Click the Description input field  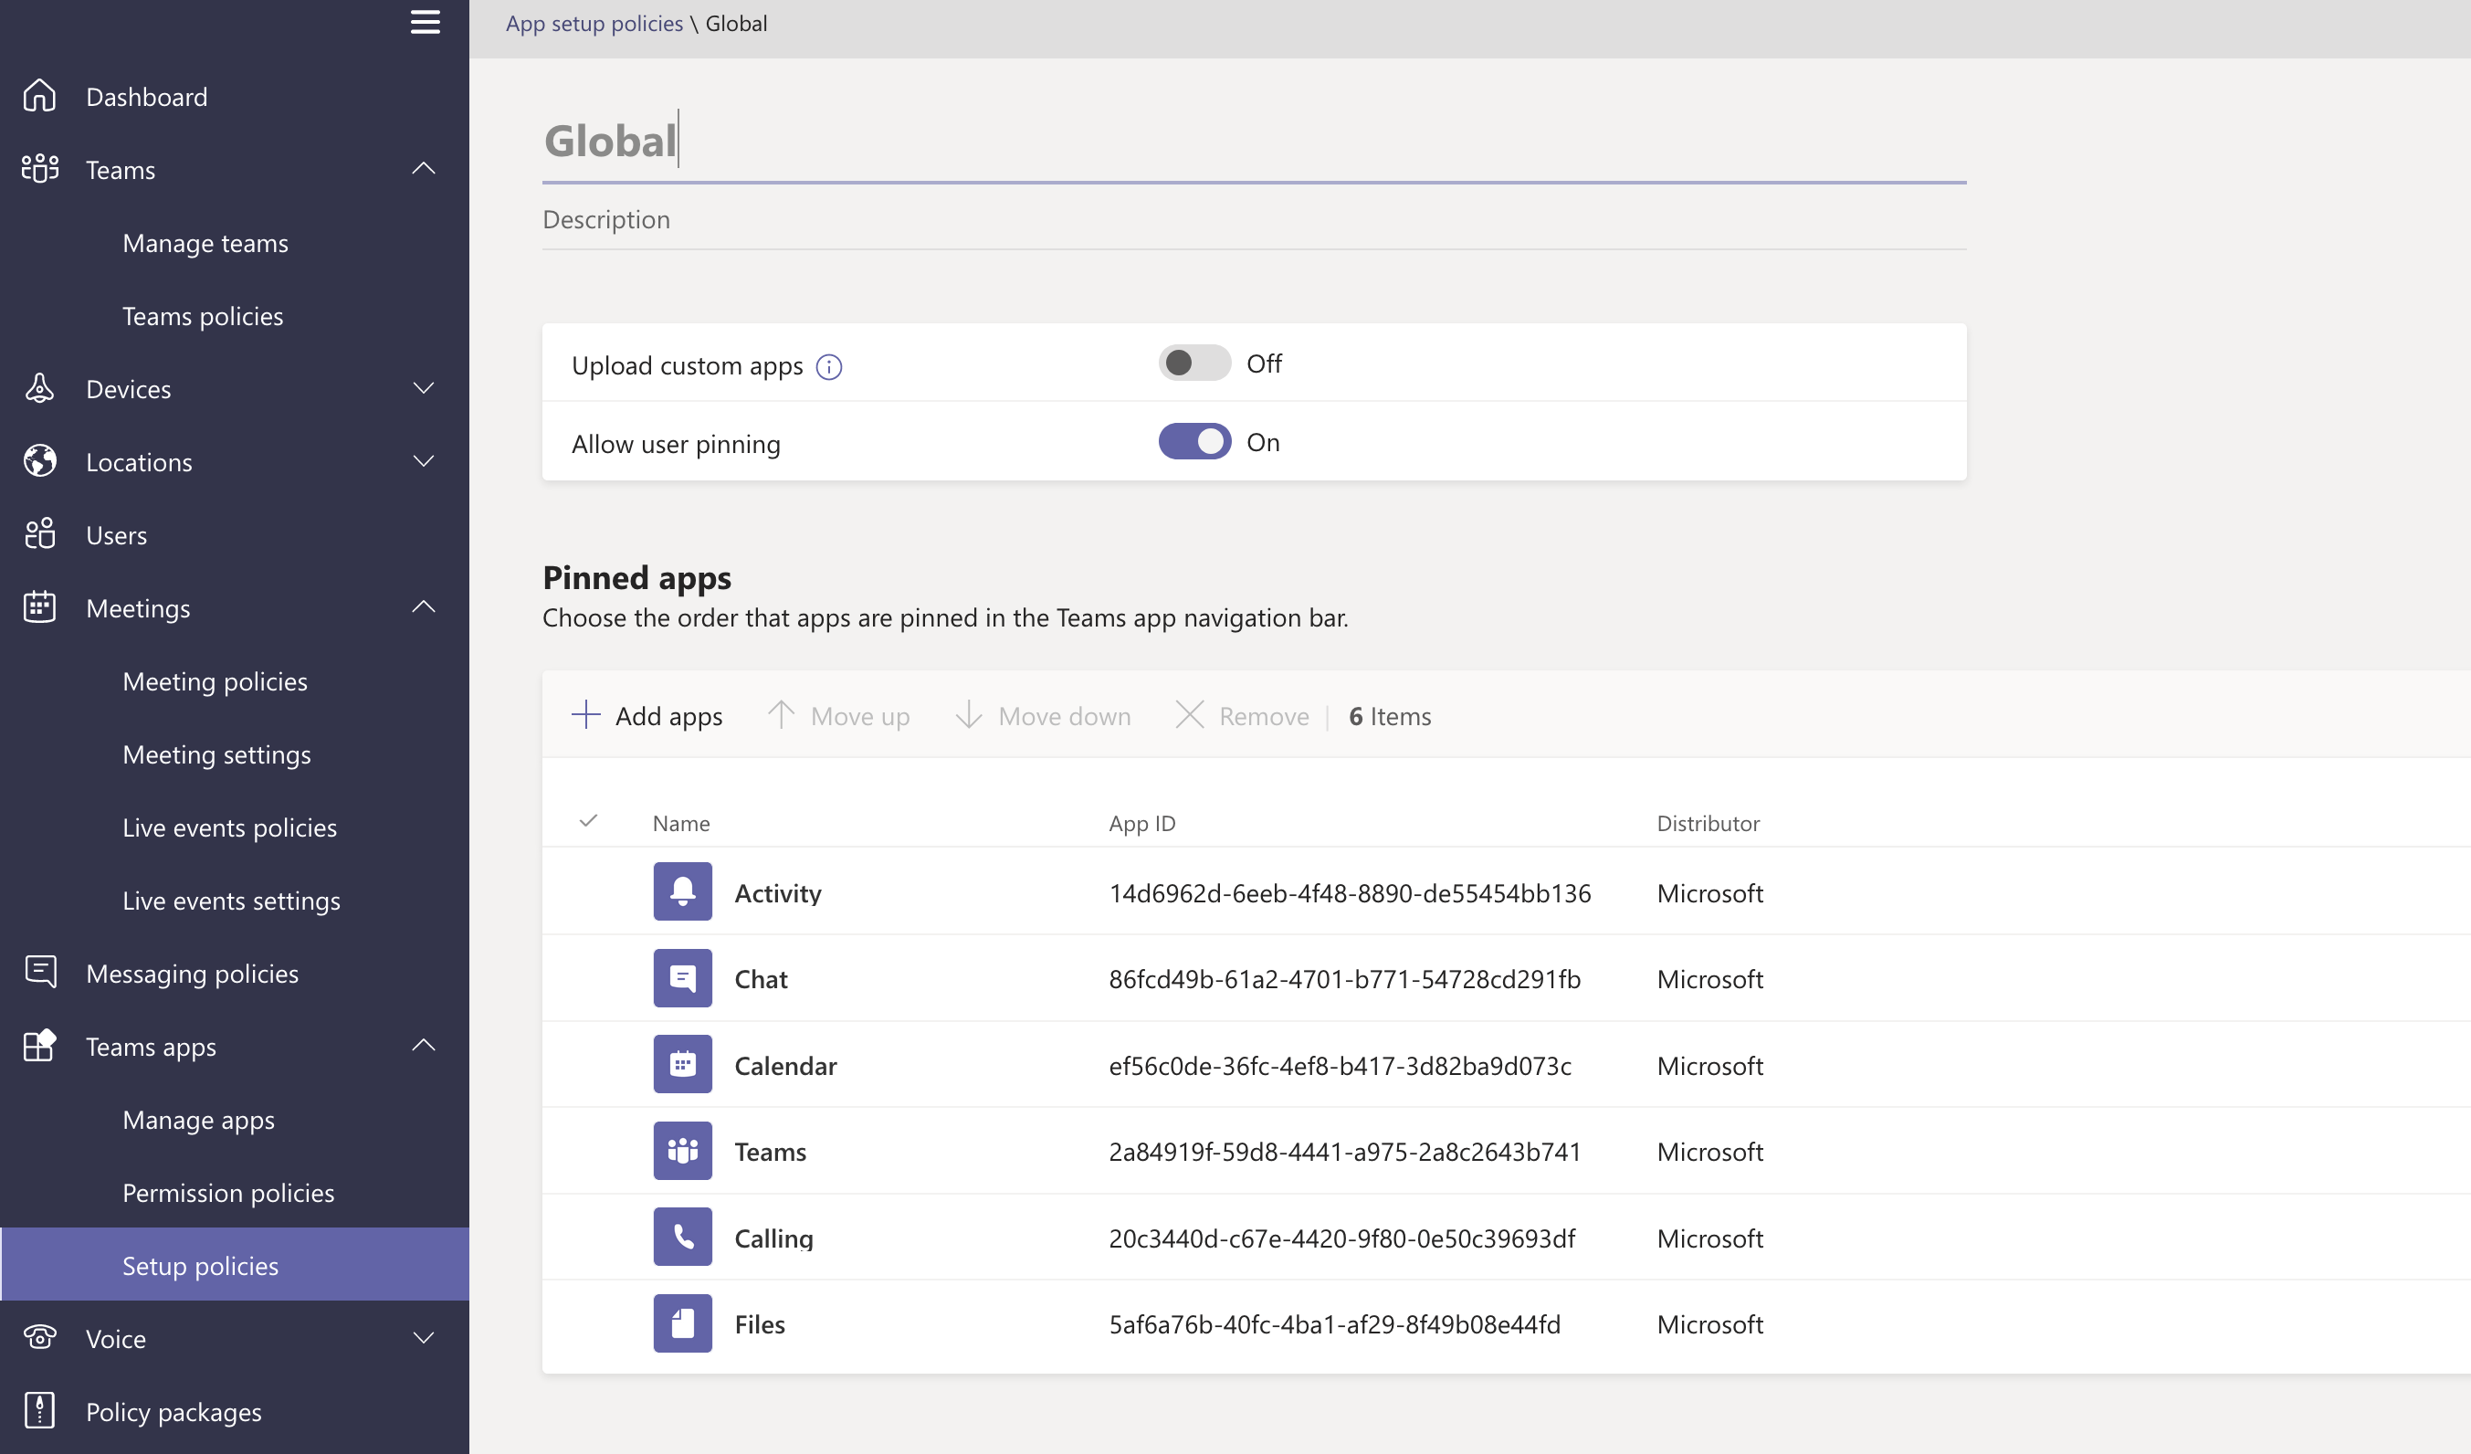(1254, 219)
